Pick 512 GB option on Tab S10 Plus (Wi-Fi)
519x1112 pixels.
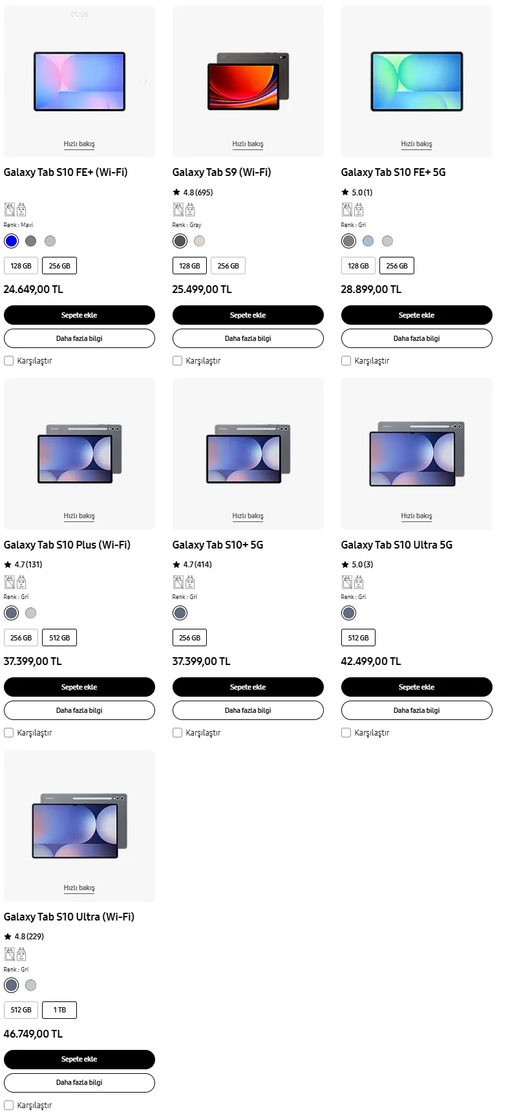pyautogui.click(x=59, y=638)
